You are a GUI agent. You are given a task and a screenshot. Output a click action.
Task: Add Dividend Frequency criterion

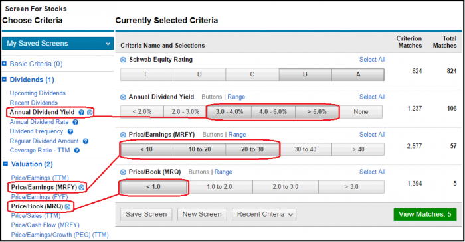point(37,131)
